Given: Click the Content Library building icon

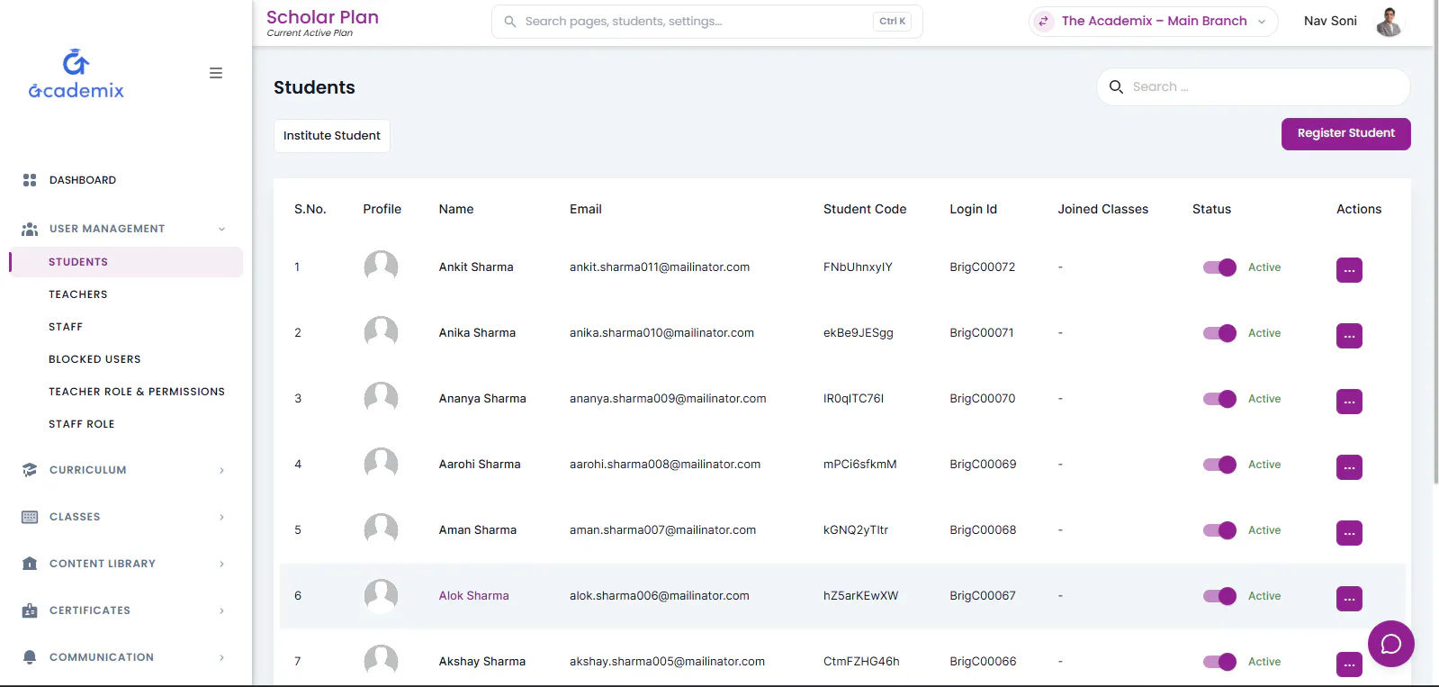Looking at the screenshot, I should [x=30, y=564].
